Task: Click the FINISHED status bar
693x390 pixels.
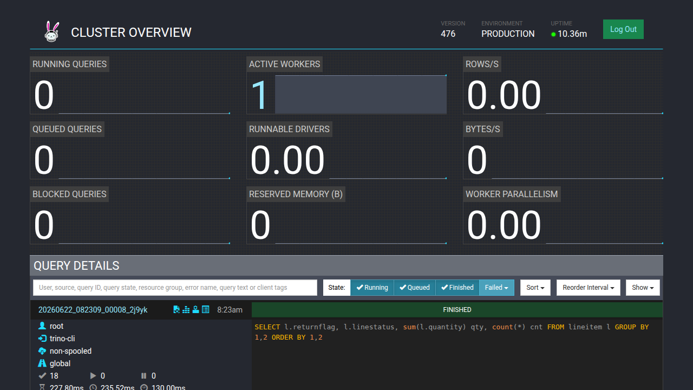Action: [x=457, y=310]
